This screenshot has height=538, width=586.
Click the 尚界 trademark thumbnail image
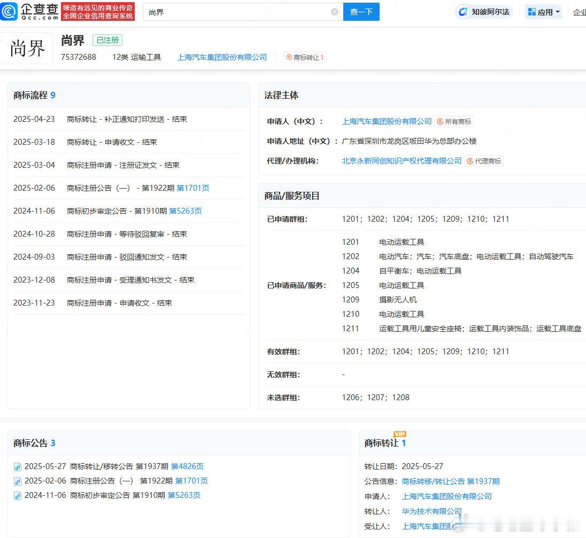[x=27, y=48]
